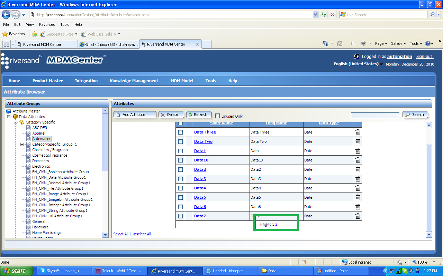Open the Tools command bar dropdown
Image resolution: width=443 pixels, height=276 pixels.
[x=416, y=43]
